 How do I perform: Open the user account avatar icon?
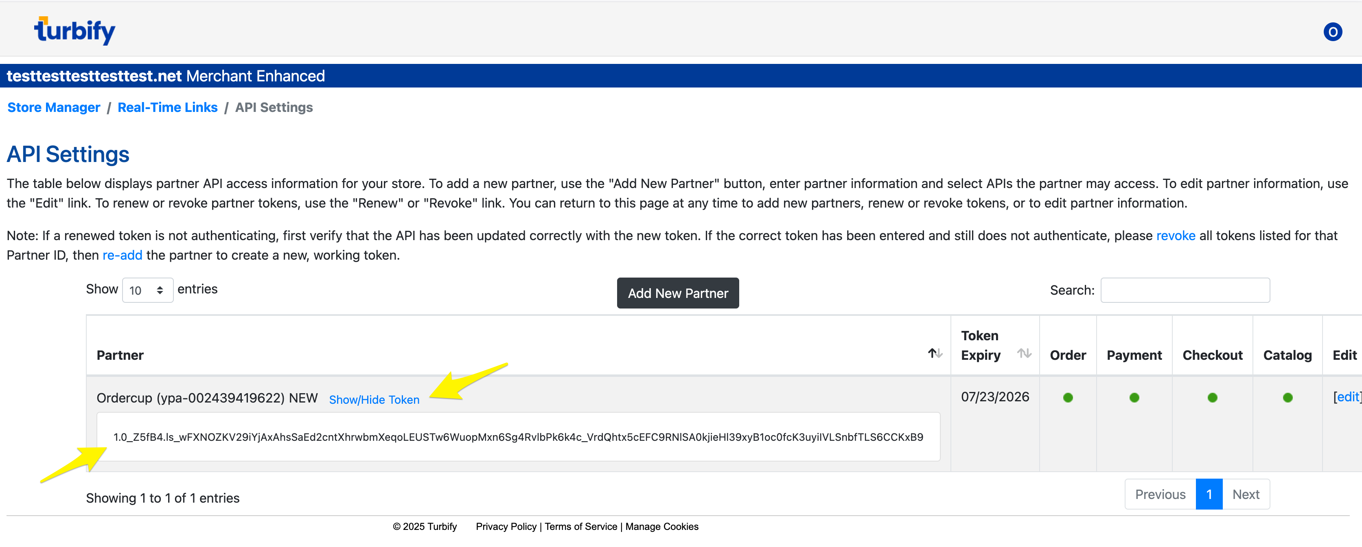(1332, 32)
